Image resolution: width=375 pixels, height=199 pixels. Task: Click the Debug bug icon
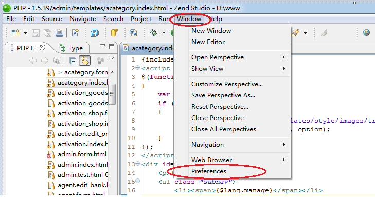tap(154, 33)
